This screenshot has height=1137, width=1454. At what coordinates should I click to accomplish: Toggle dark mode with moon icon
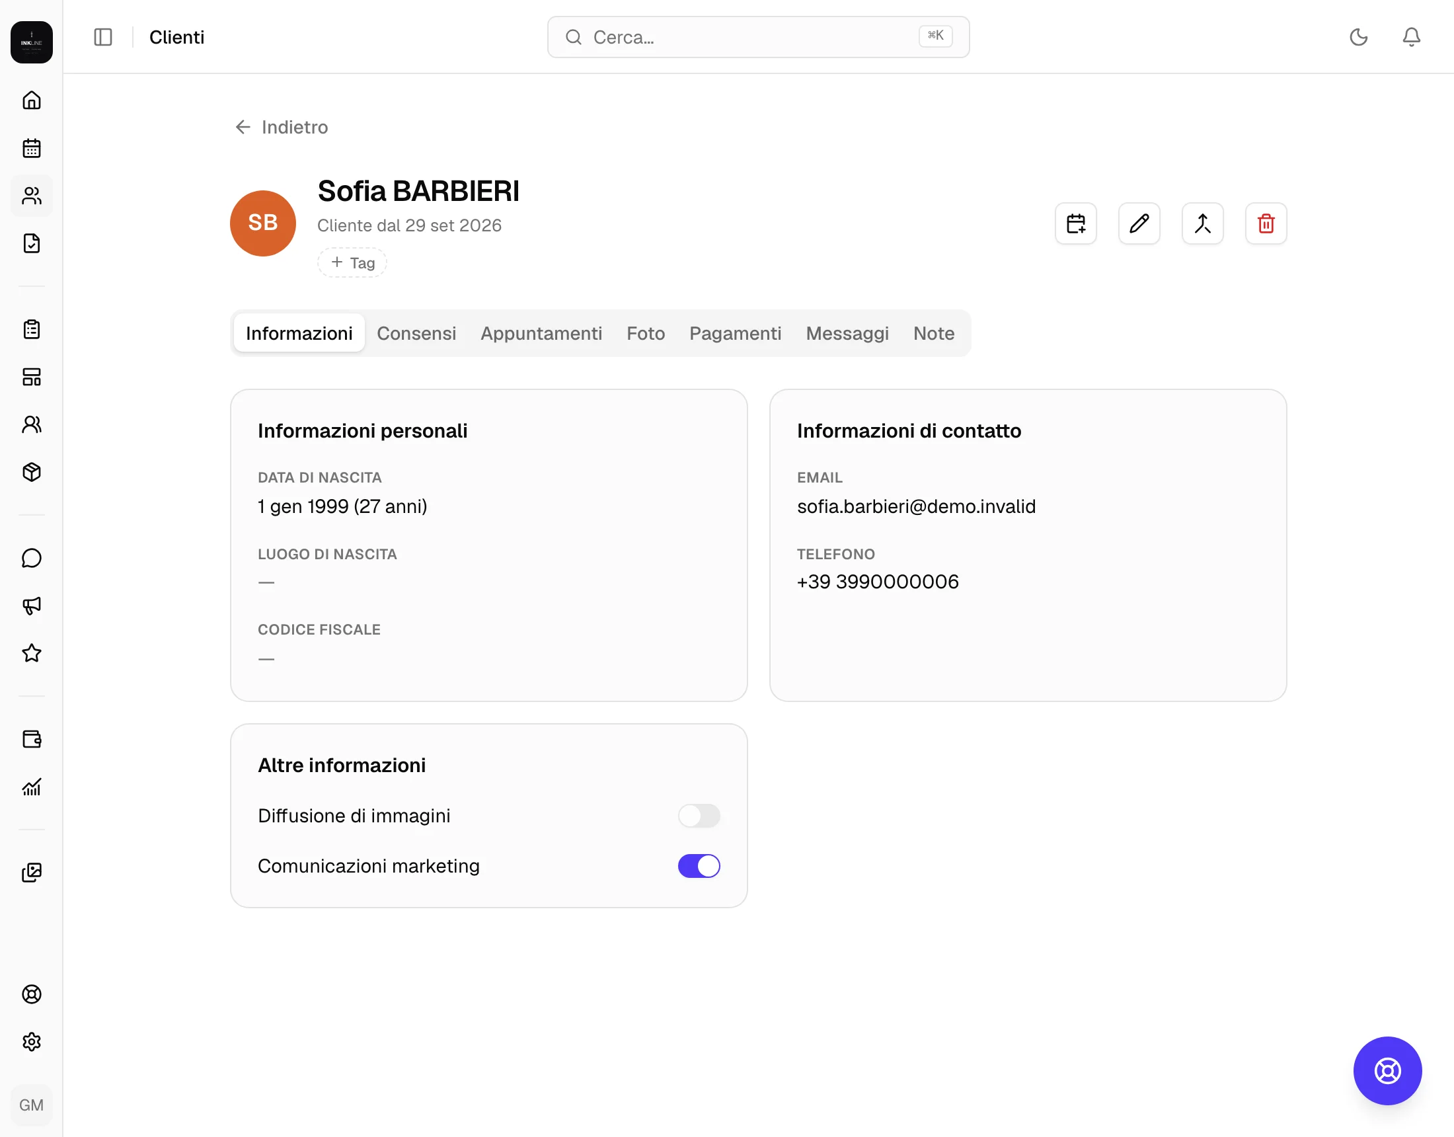(x=1358, y=36)
